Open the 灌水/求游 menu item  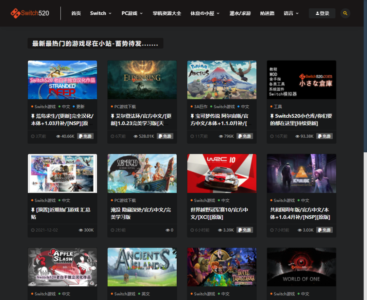click(240, 13)
